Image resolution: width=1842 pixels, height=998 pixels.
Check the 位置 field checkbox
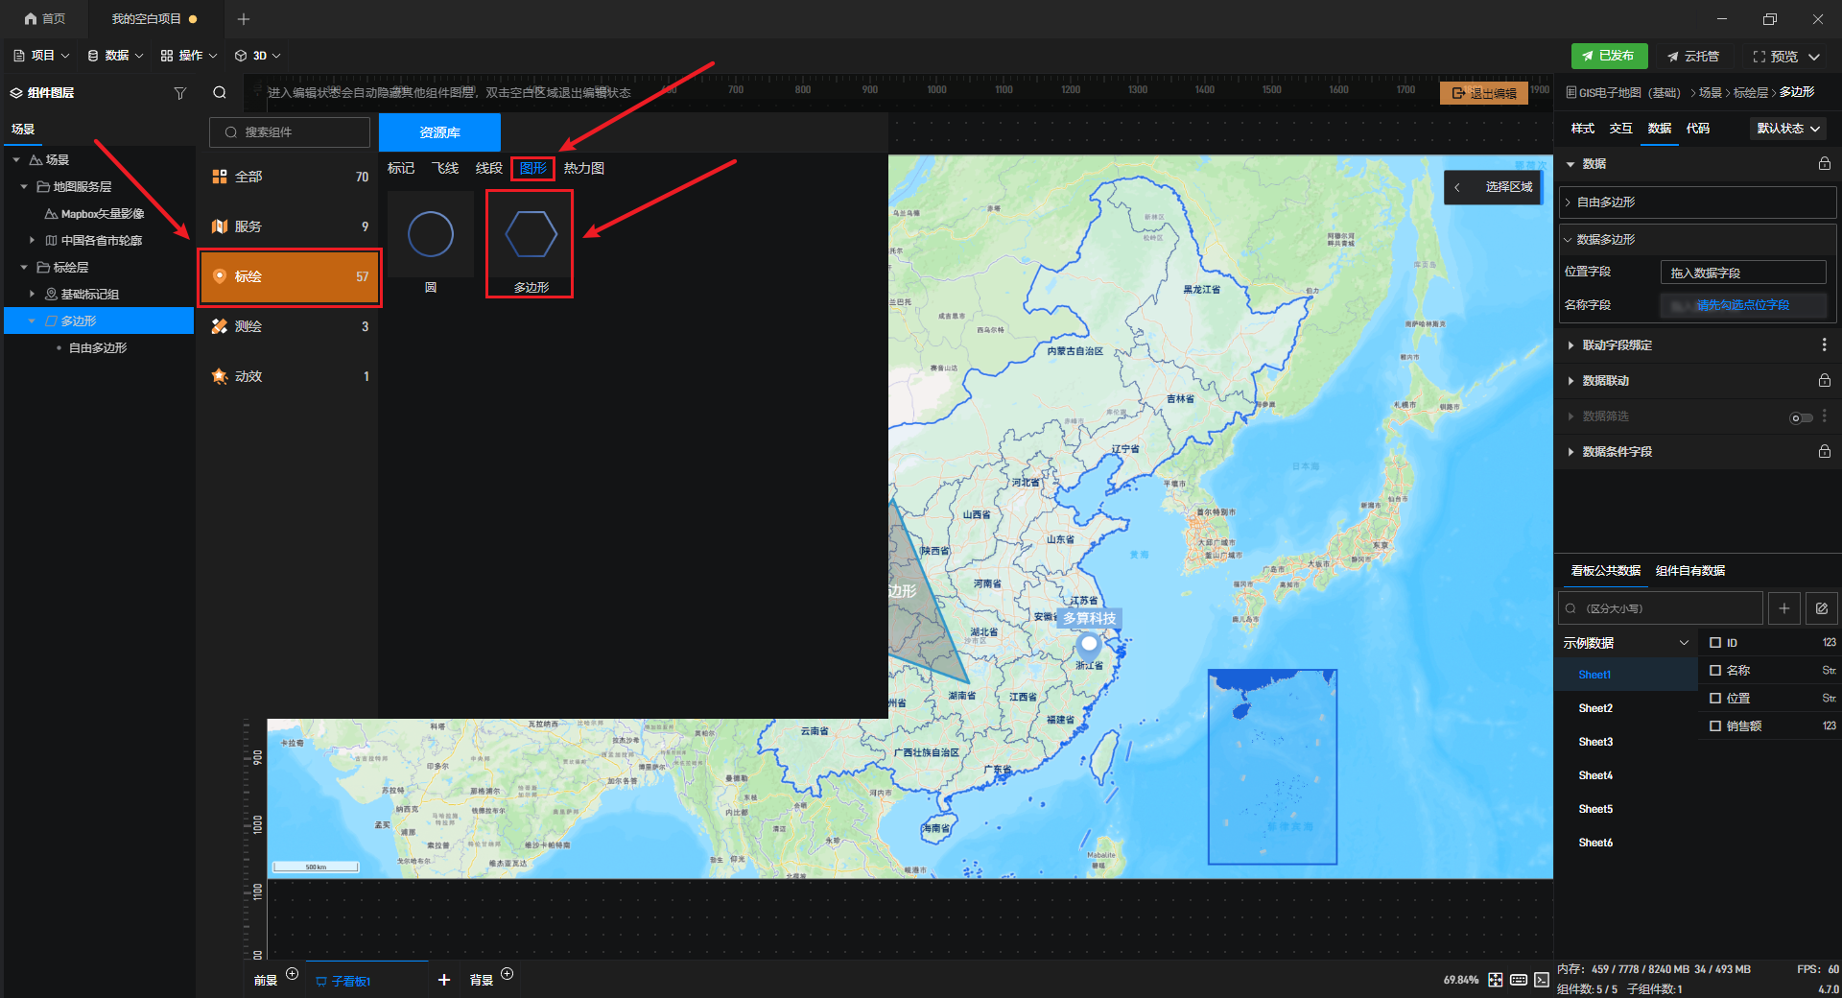1715,699
